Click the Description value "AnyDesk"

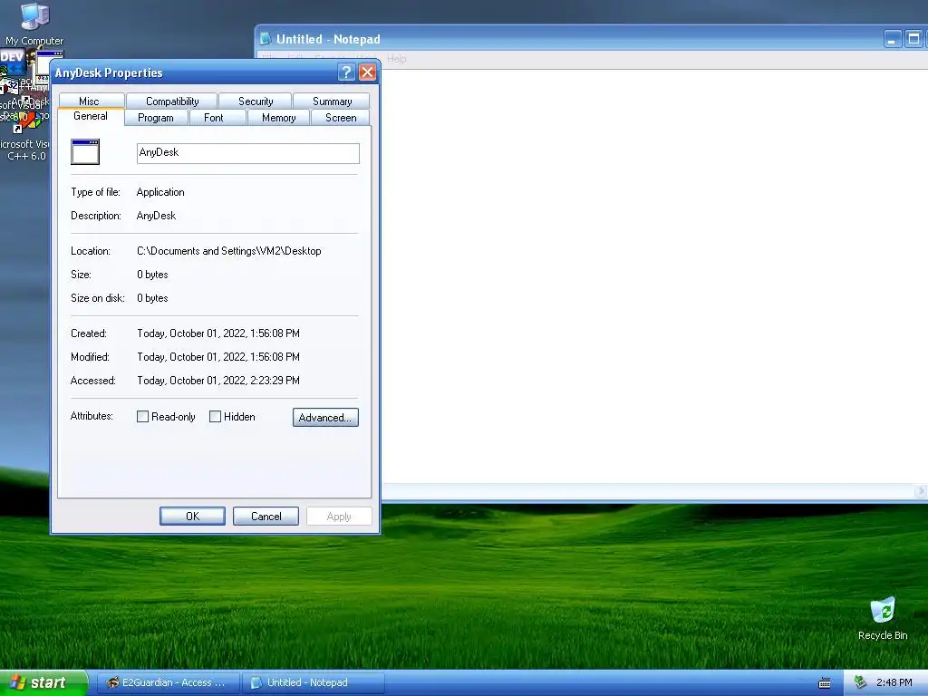[156, 216]
